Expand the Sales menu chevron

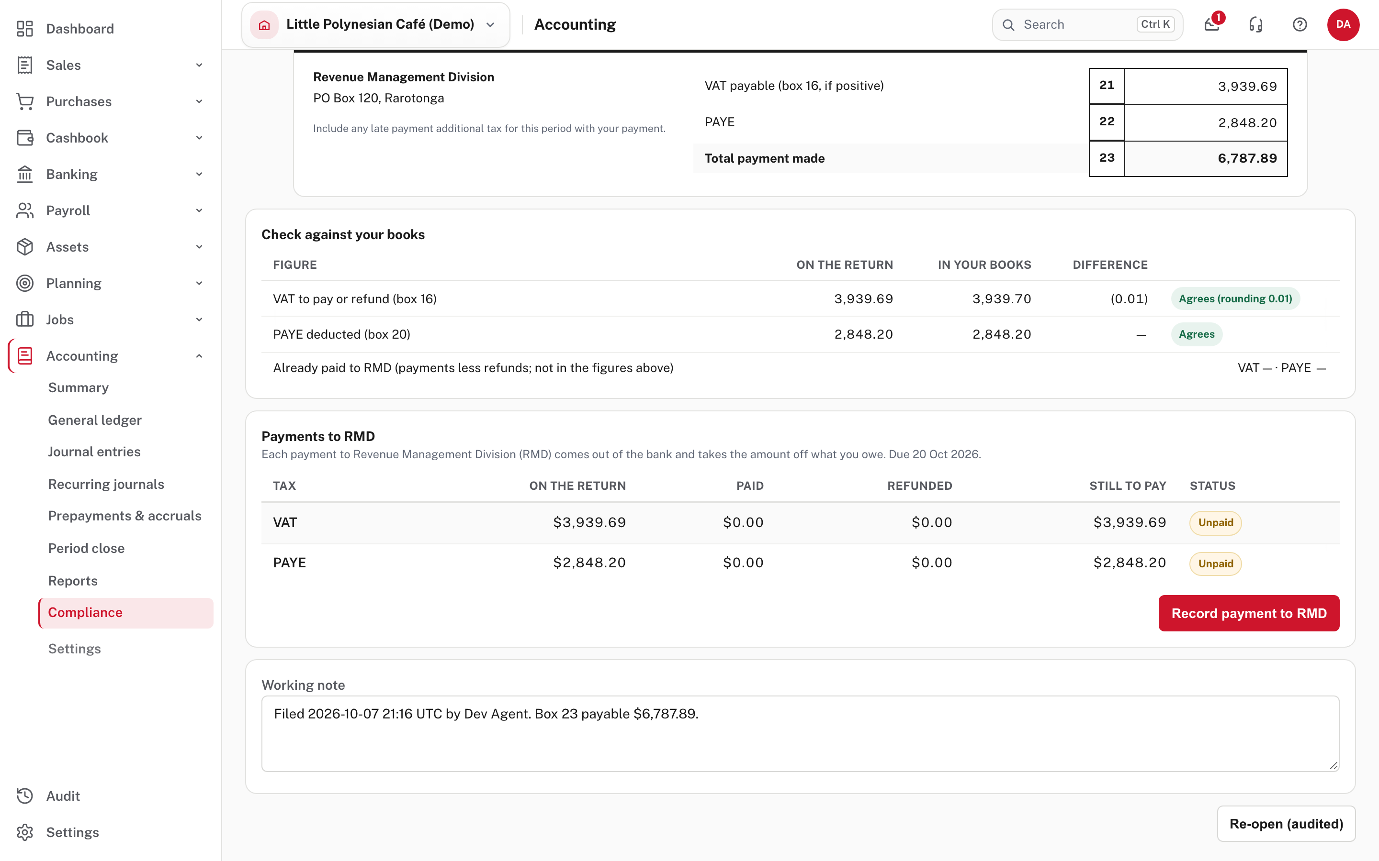[x=199, y=65]
